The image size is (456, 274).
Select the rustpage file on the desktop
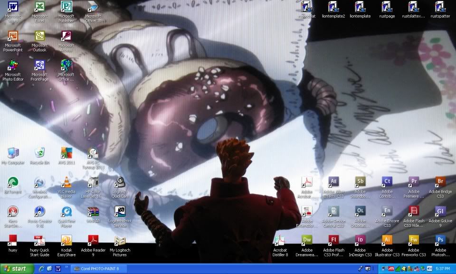387,7
